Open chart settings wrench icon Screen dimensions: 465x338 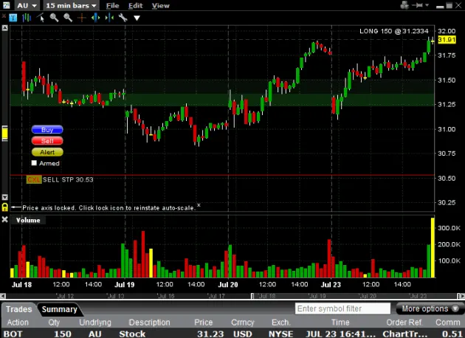pyautogui.click(x=123, y=17)
